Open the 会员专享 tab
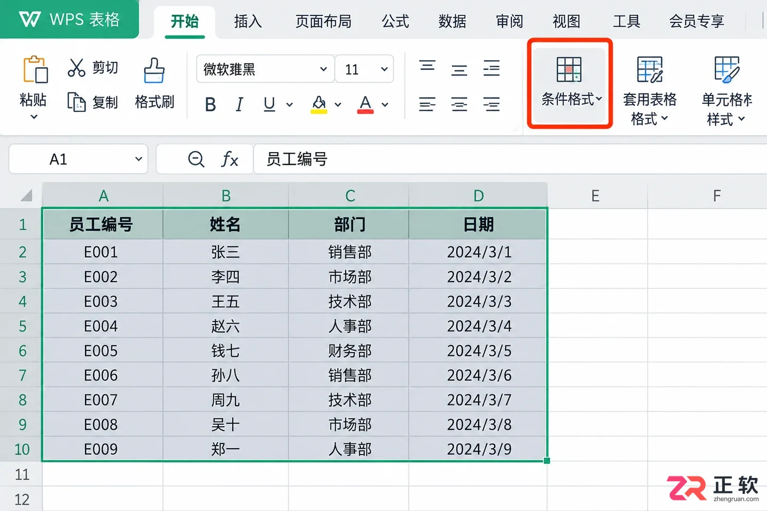Viewport: 767px width, 511px height. tap(697, 21)
